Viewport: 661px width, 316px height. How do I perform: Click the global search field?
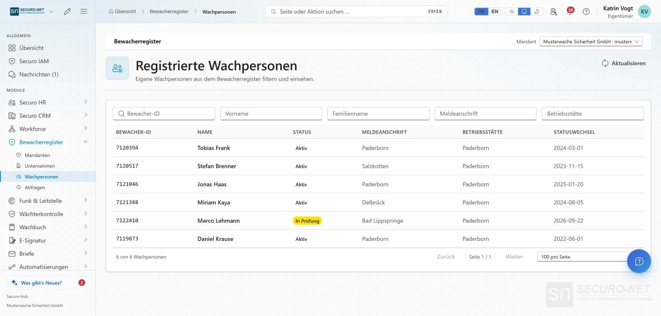pos(356,11)
